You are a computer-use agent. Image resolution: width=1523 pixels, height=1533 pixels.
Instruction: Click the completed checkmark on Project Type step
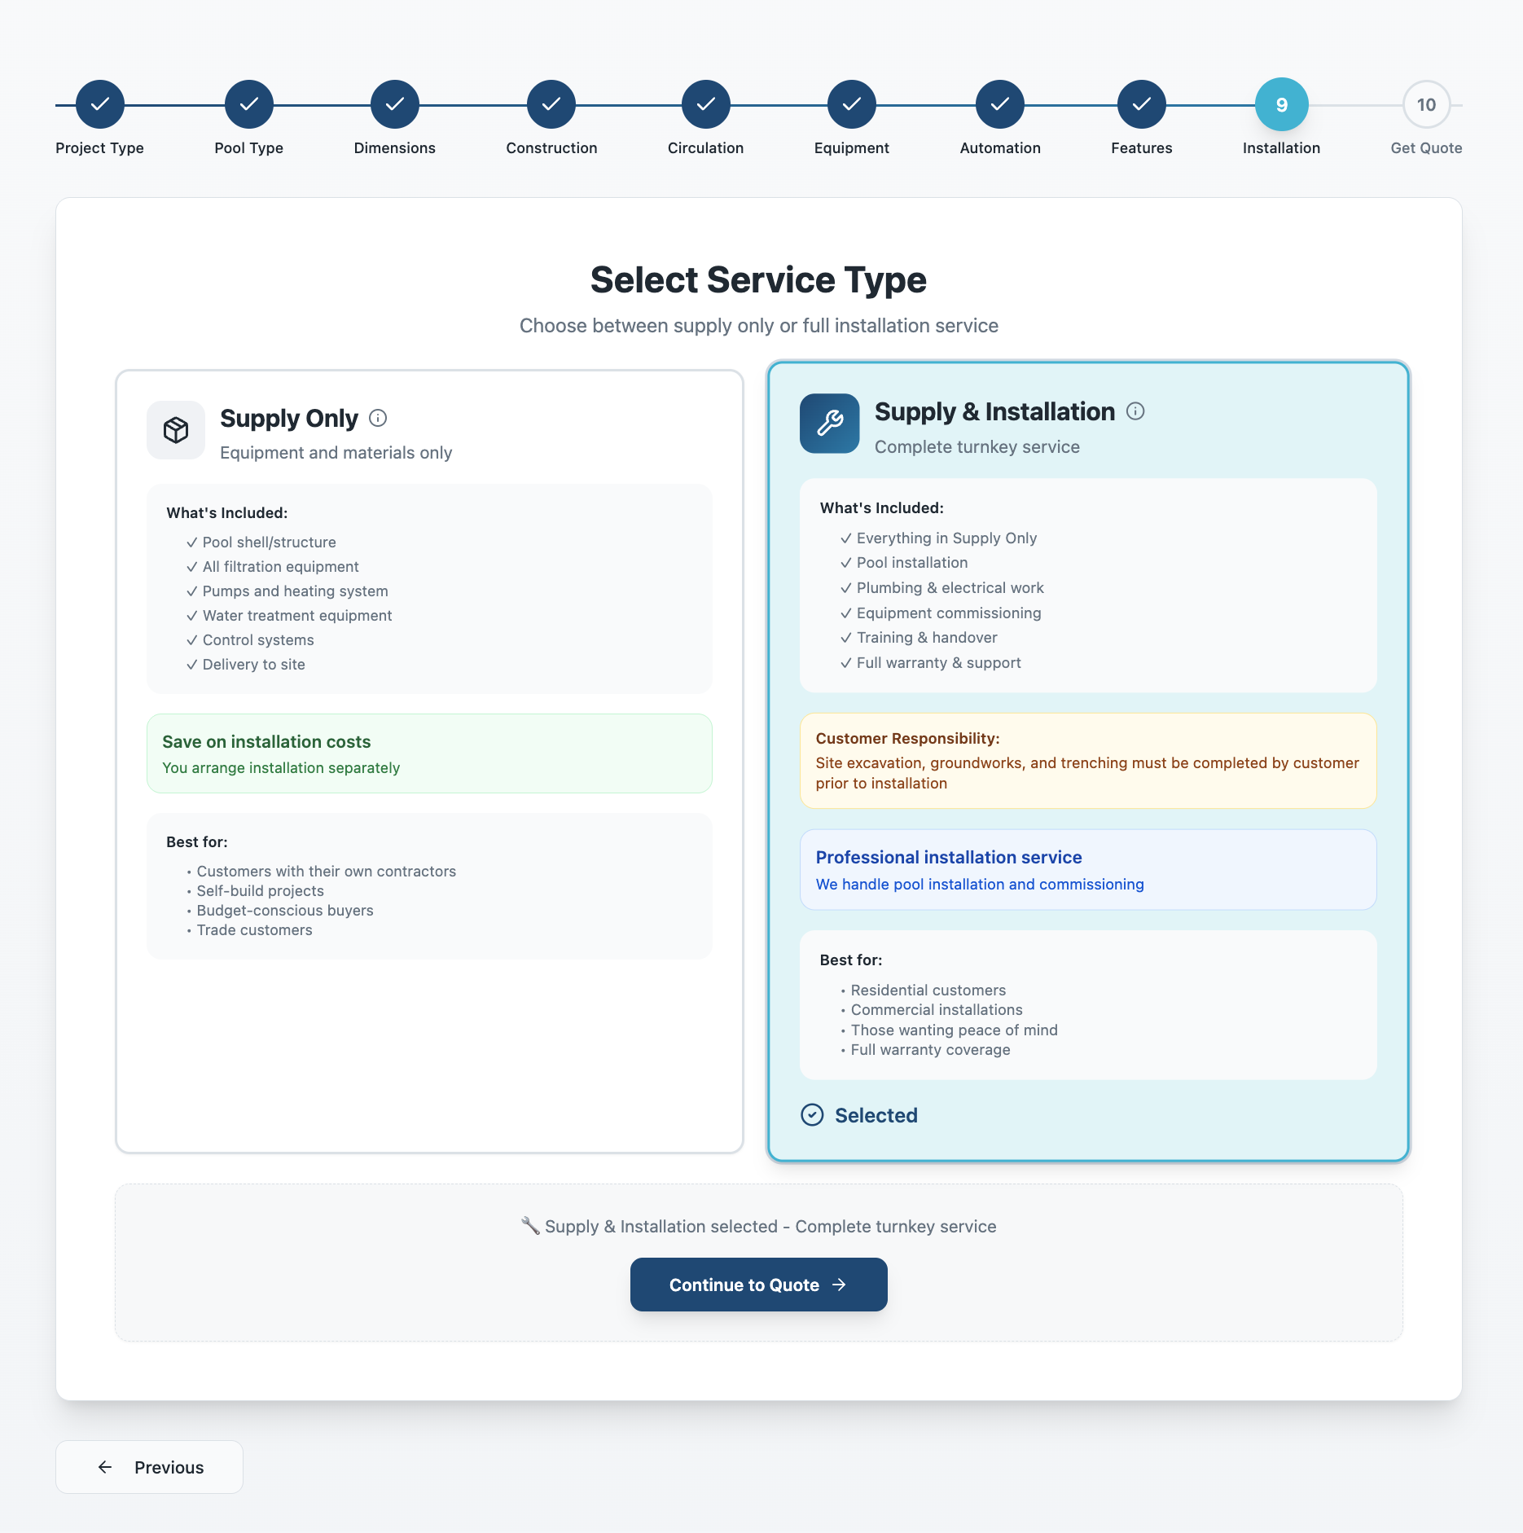(x=99, y=103)
